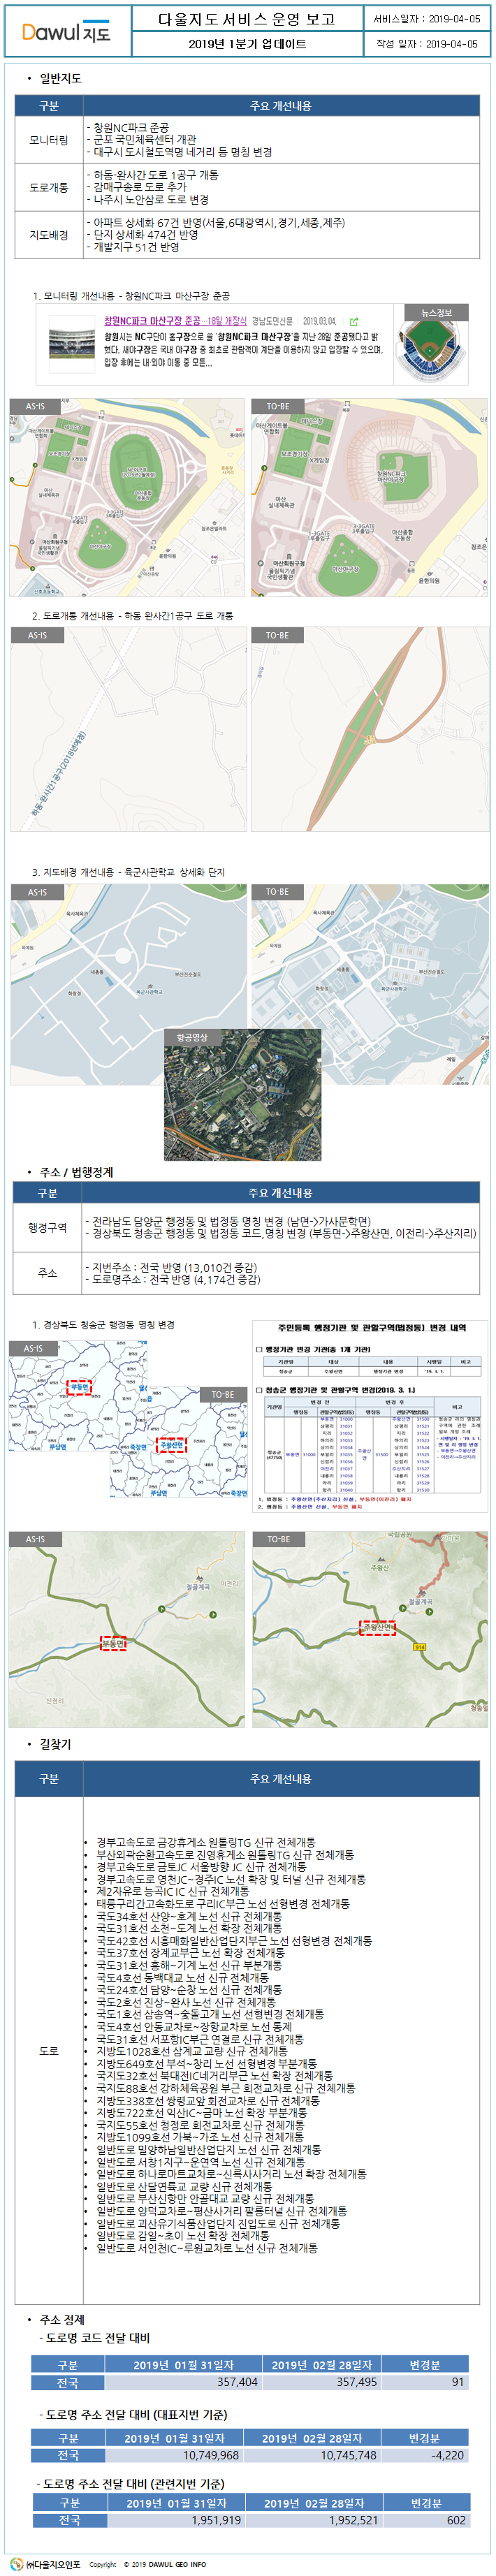The width and height of the screenshot is (496, 2576).
Task: Click the 주민등록 행정기관 변경 내역 document image
Action: tap(371, 1415)
